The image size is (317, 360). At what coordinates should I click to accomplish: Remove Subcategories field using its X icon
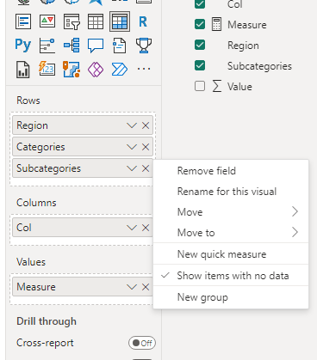pyautogui.click(x=146, y=168)
